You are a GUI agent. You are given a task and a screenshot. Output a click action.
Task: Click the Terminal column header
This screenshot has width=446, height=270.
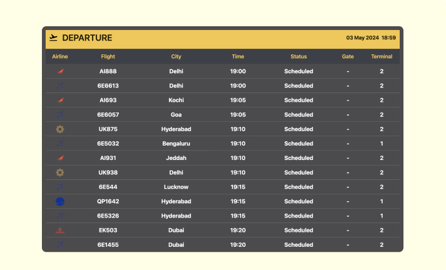[x=382, y=56]
